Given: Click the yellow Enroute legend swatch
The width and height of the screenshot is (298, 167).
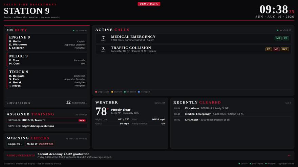Looking at the screenshot, I should (x=112, y=92).
